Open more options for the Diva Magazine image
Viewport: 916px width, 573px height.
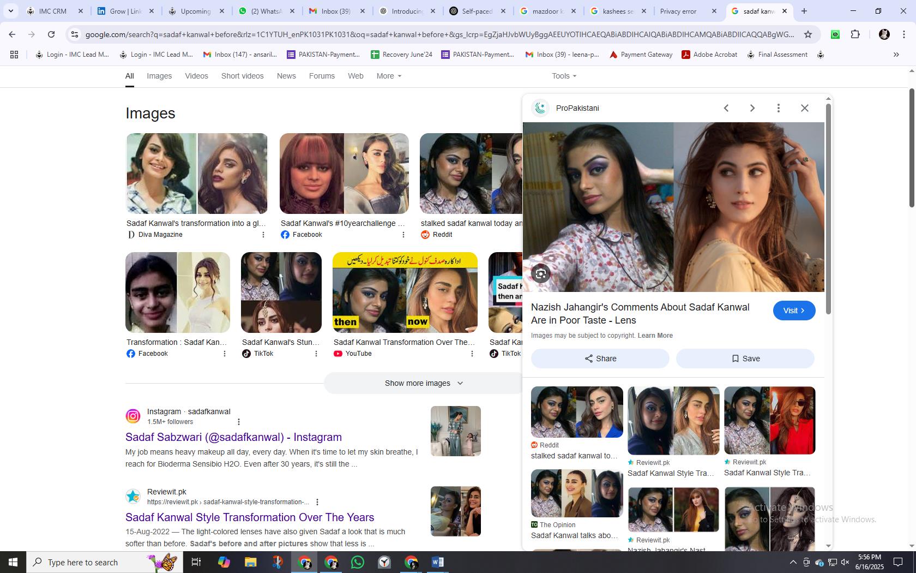[x=263, y=235]
